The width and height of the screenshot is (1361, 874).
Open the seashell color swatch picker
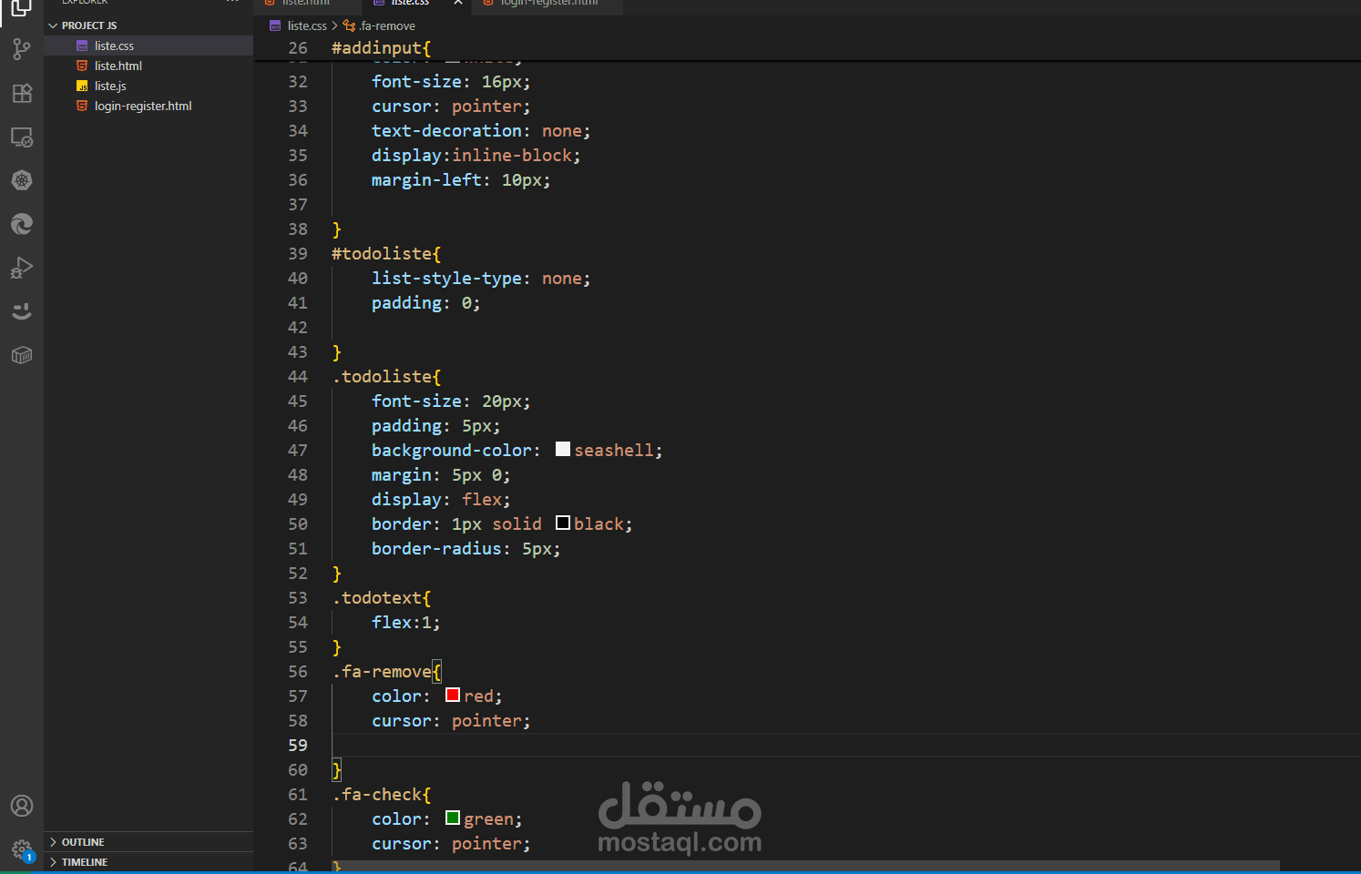coord(563,449)
